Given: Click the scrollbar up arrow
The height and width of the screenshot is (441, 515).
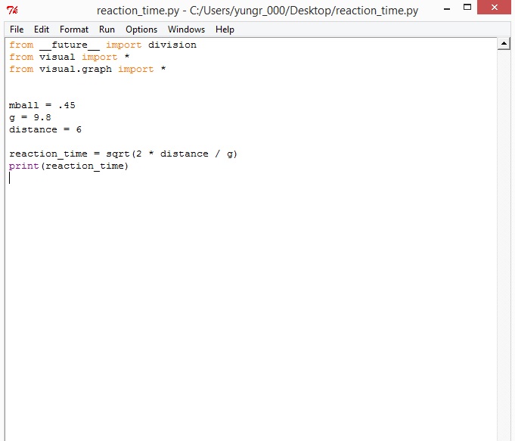Looking at the screenshot, I should click(504, 44).
